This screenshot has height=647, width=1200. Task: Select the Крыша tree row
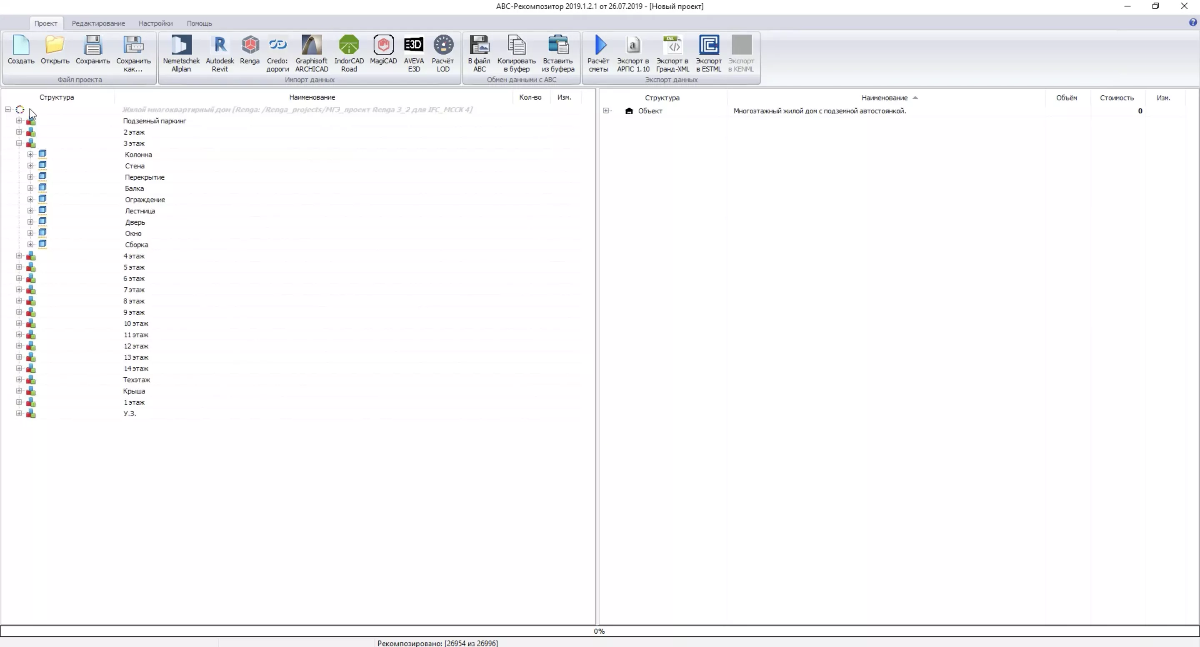(x=134, y=391)
